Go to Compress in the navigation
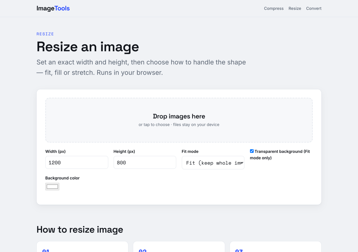The height and width of the screenshot is (252, 358). pyautogui.click(x=274, y=8)
